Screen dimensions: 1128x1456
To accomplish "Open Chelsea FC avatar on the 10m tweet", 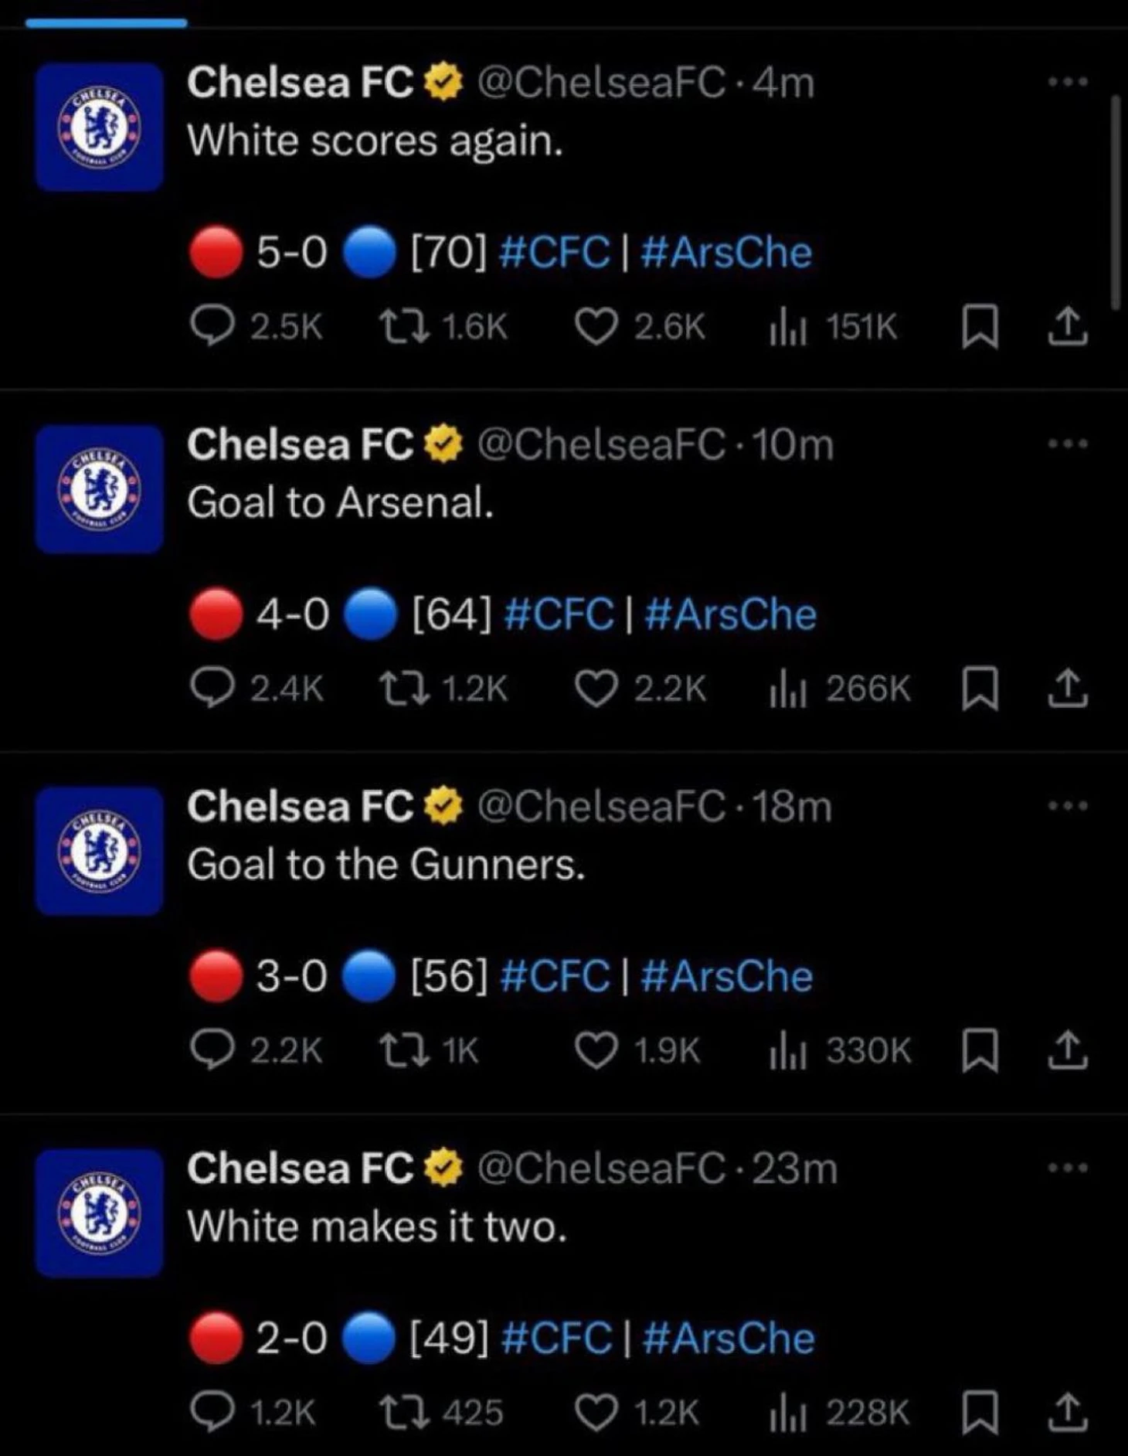I will pos(99,488).
